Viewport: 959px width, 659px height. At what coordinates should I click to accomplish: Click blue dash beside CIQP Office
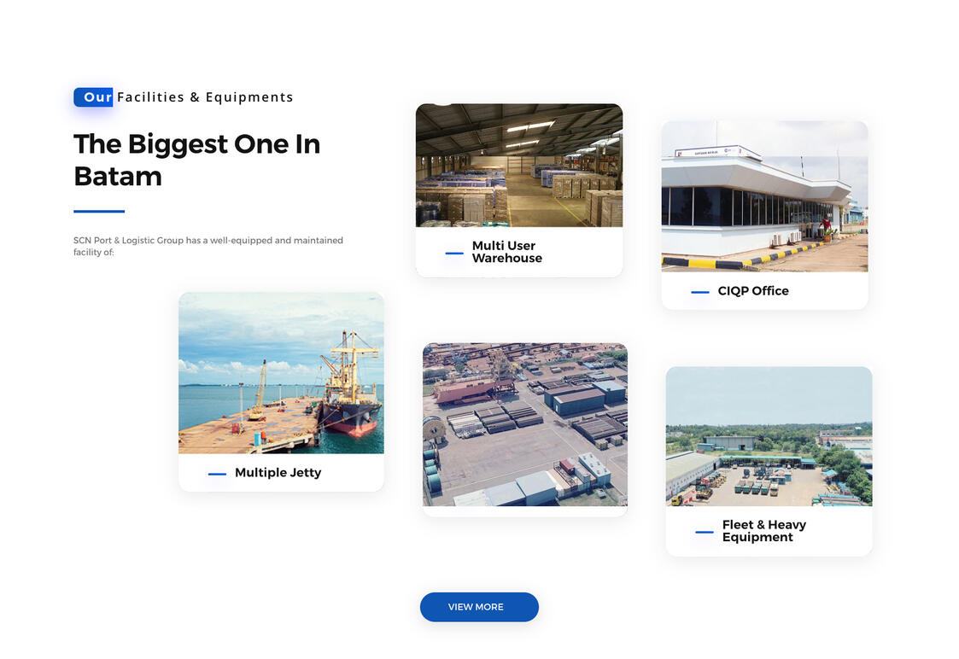[700, 292]
